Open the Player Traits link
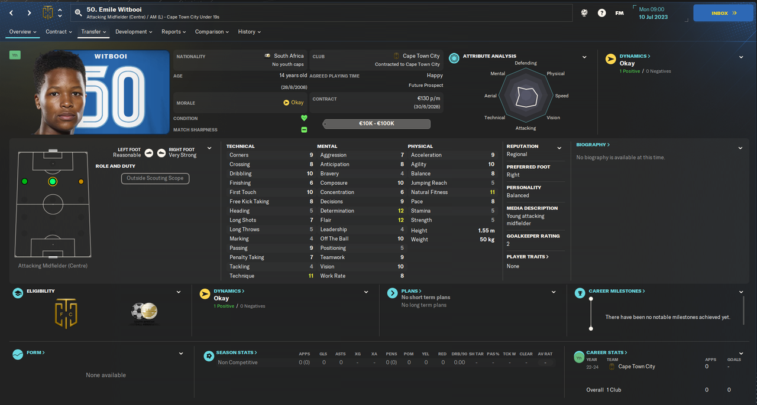The width and height of the screenshot is (757, 405). (528, 257)
